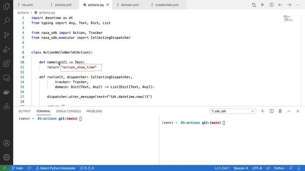Close the terminal panel
The image size is (305, 171).
coord(298,111)
